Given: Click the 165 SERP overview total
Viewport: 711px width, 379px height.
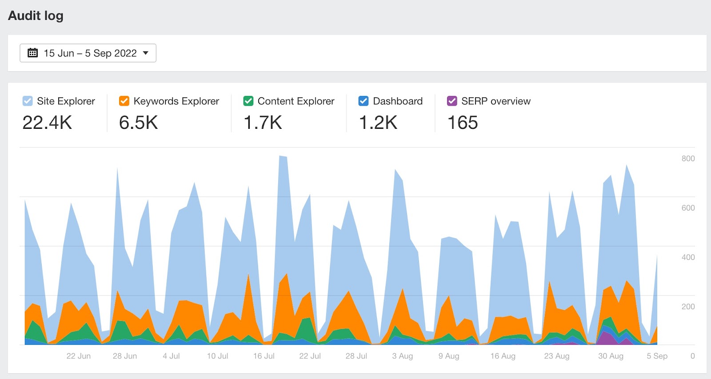Looking at the screenshot, I should click(463, 123).
